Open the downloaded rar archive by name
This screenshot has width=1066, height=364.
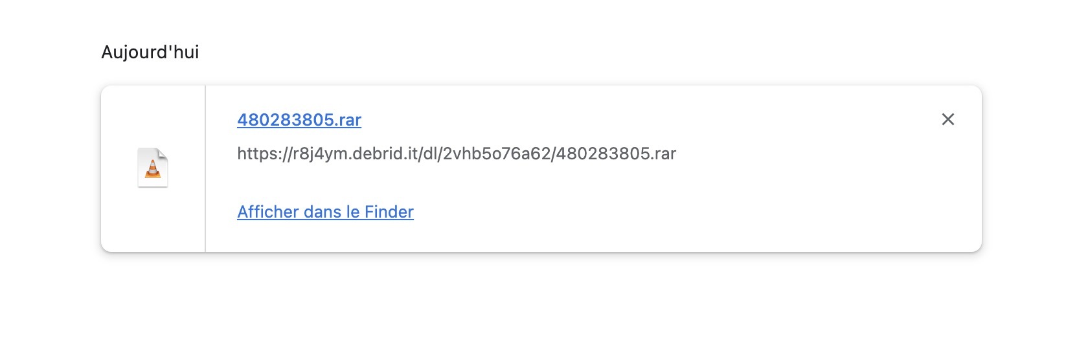(299, 120)
